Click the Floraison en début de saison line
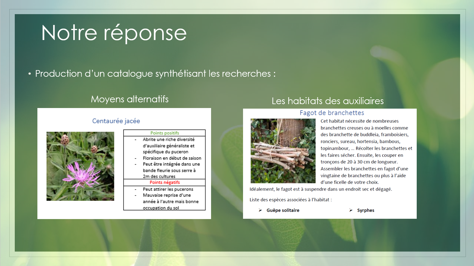 [x=172, y=158]
